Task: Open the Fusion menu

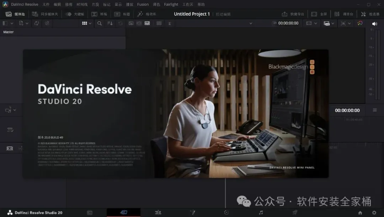Action: click(x=143, y=4)
